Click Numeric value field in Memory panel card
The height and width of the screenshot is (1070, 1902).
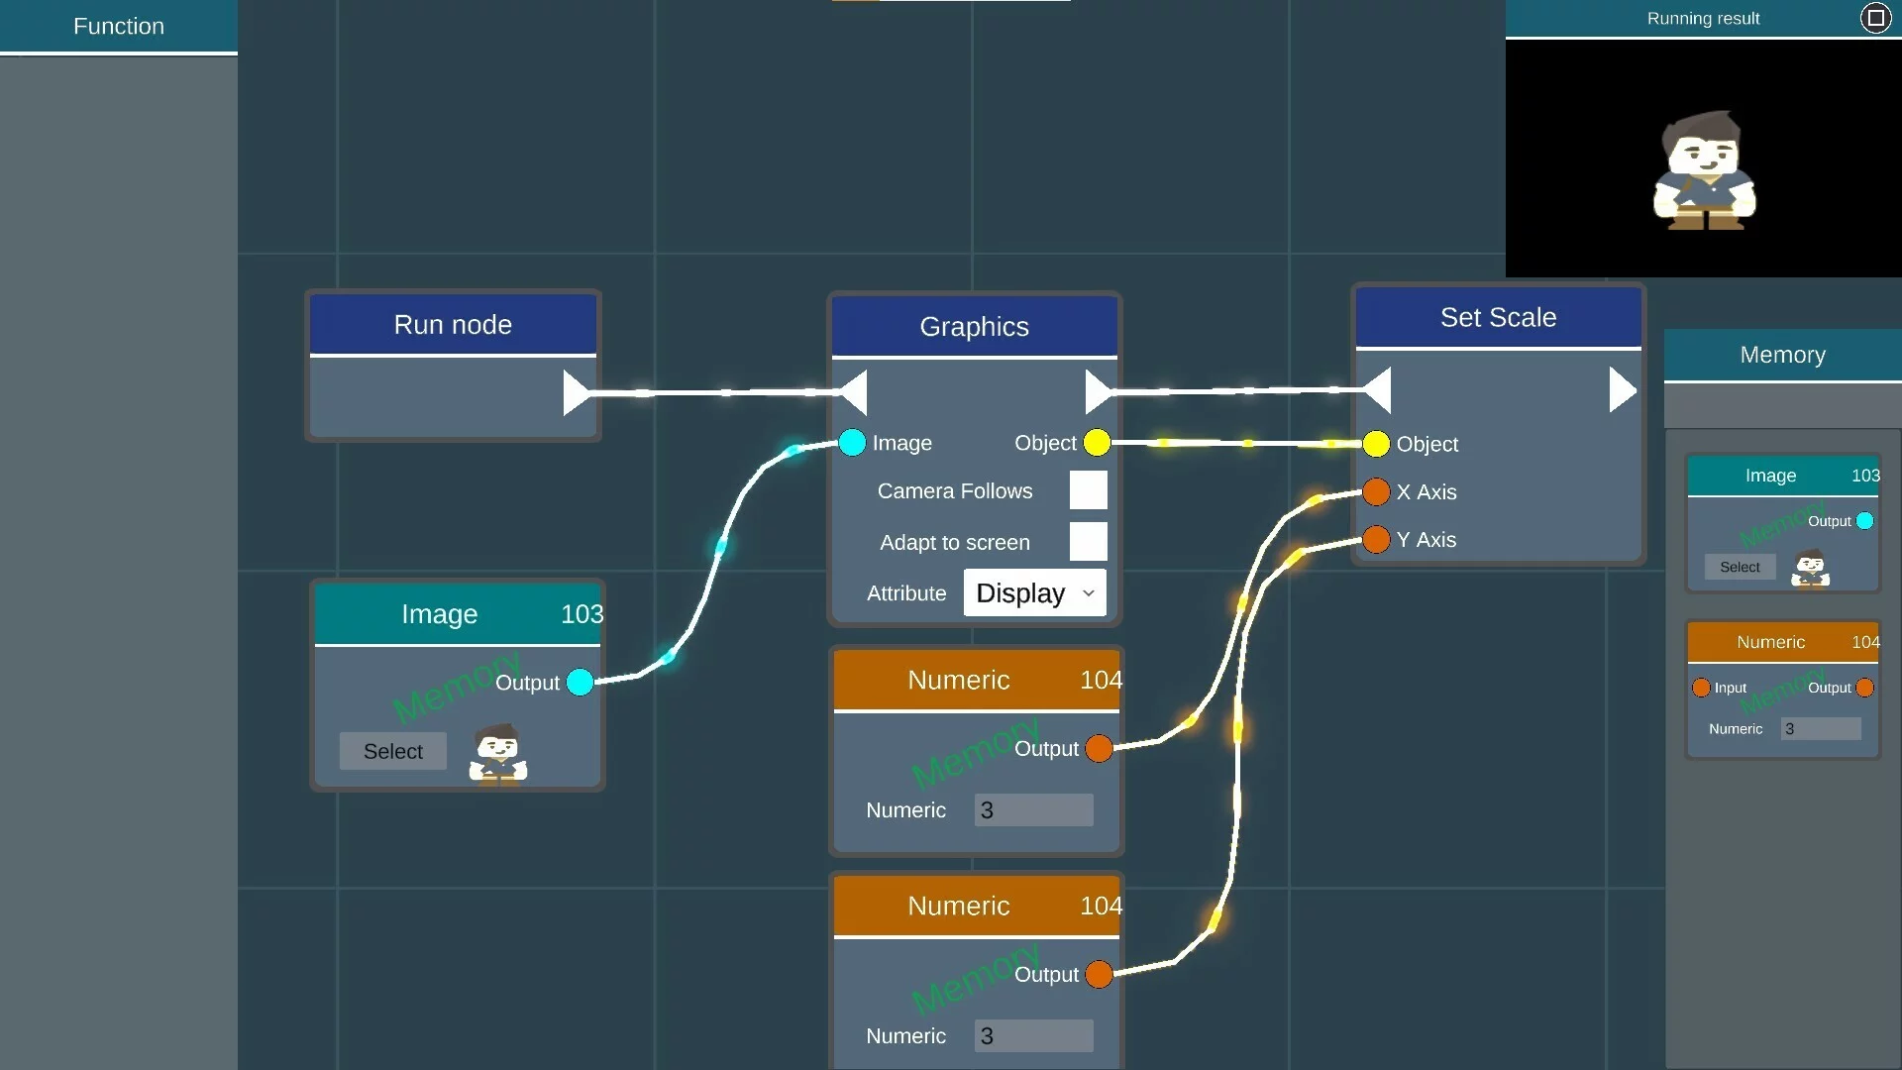click(x=1820, y=729)
